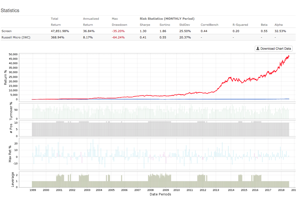Screen dimensions: 297x197
Task: Click the download icon in Download Chart Data
Action: tap(258, 49)
